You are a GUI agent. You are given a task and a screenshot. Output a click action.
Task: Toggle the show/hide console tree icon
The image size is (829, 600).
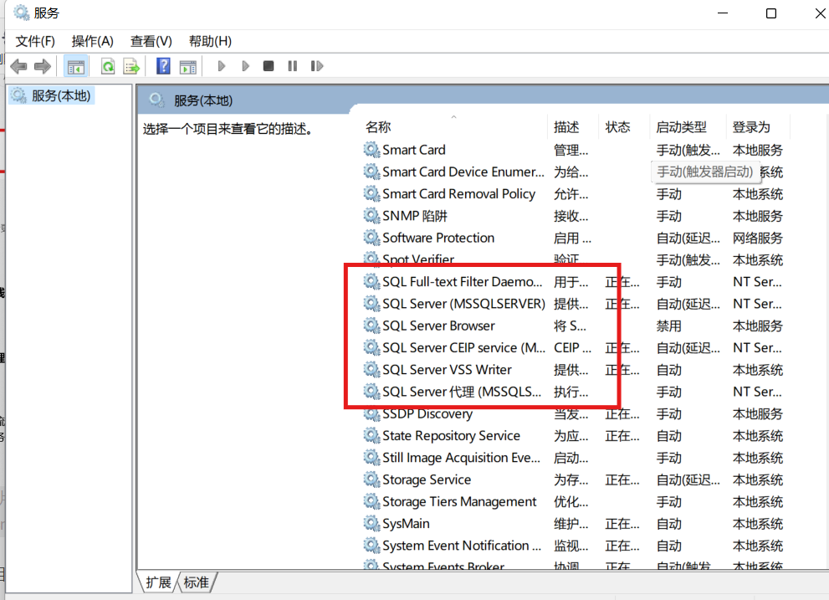point(75,67)
